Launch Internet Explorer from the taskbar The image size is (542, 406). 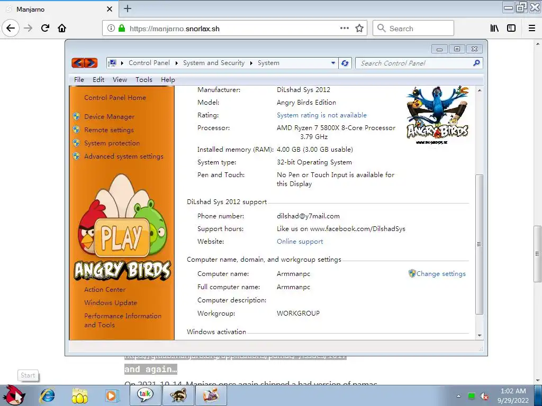47,395
